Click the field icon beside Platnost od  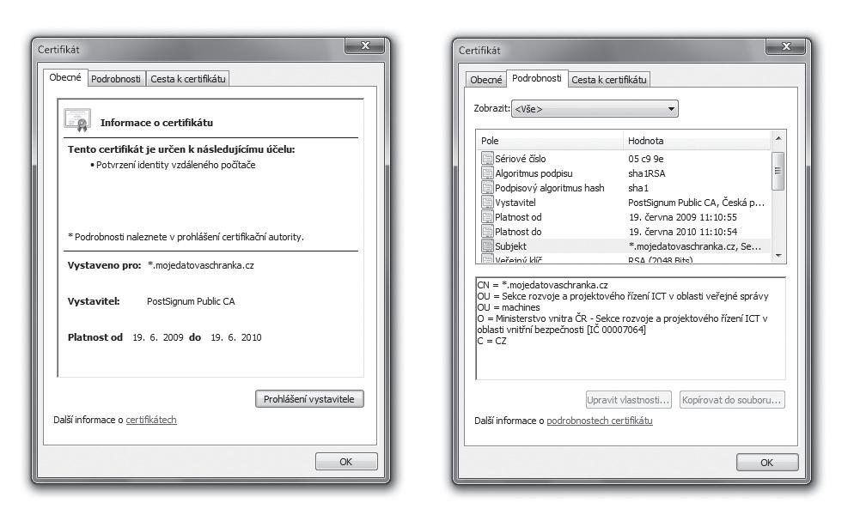(487, 216)
